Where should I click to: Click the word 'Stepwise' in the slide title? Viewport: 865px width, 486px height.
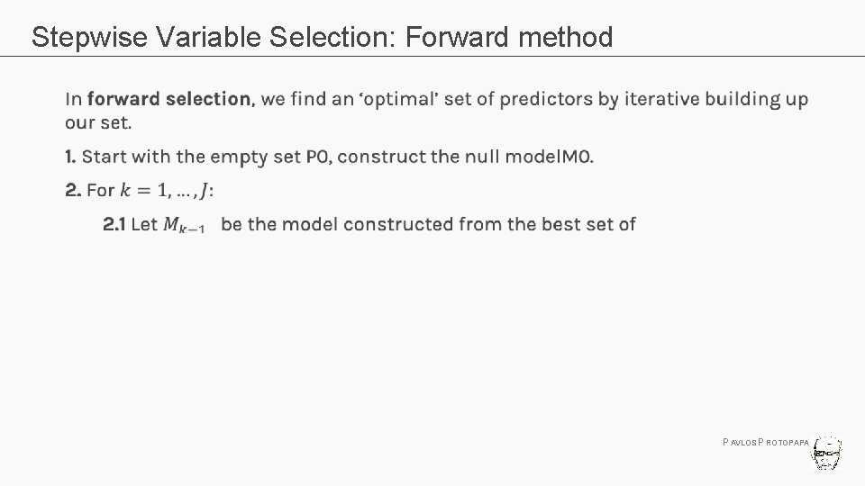click(x=85, y=37)
